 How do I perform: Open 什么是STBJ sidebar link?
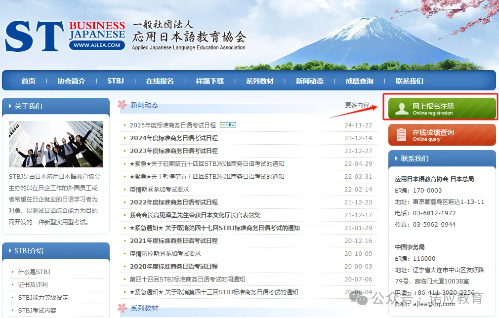tap(34, 272)
